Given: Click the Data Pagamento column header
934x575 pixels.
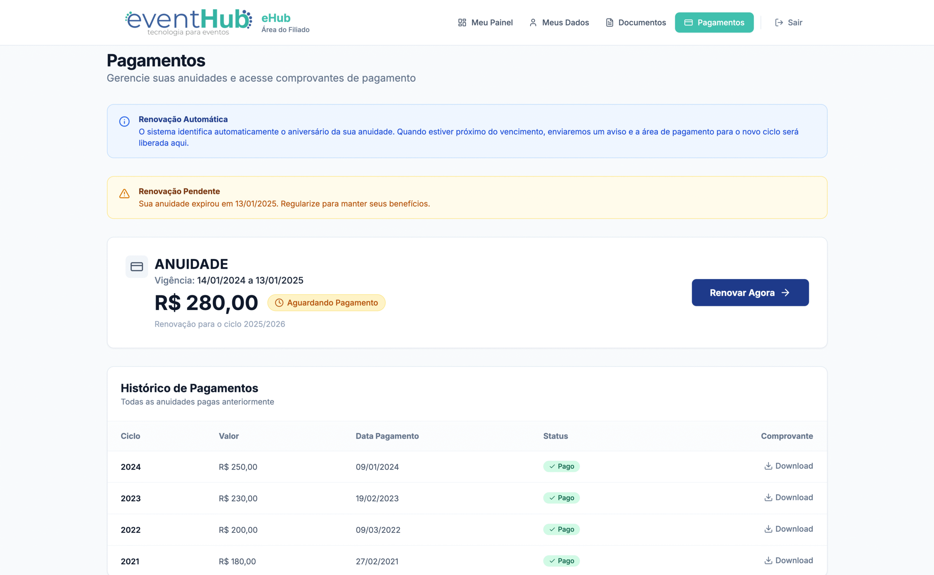Looking at the screenshot, I should coord(387,436).
